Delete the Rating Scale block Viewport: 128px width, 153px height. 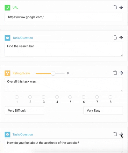115,73
